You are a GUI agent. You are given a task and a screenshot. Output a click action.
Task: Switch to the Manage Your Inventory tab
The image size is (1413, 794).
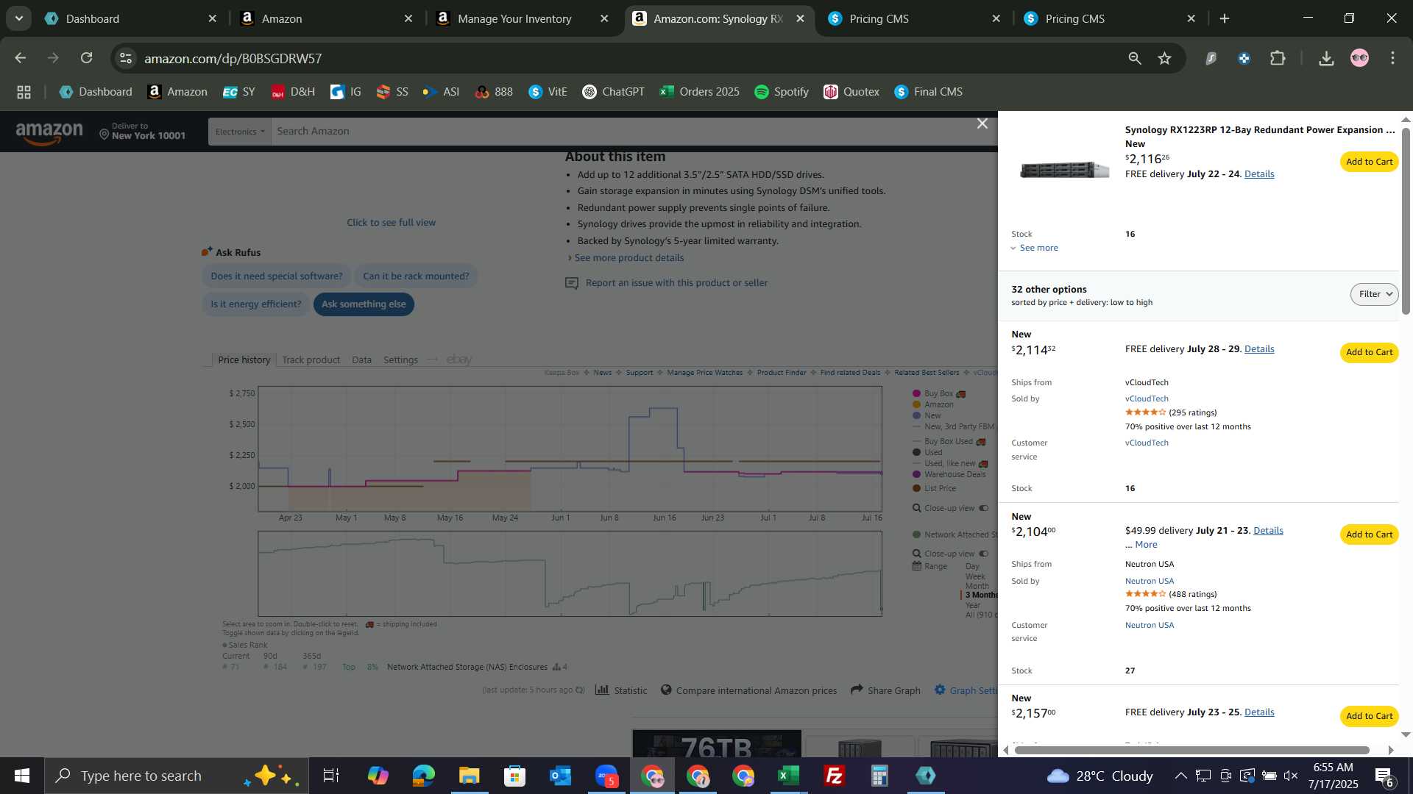(523, 18)
